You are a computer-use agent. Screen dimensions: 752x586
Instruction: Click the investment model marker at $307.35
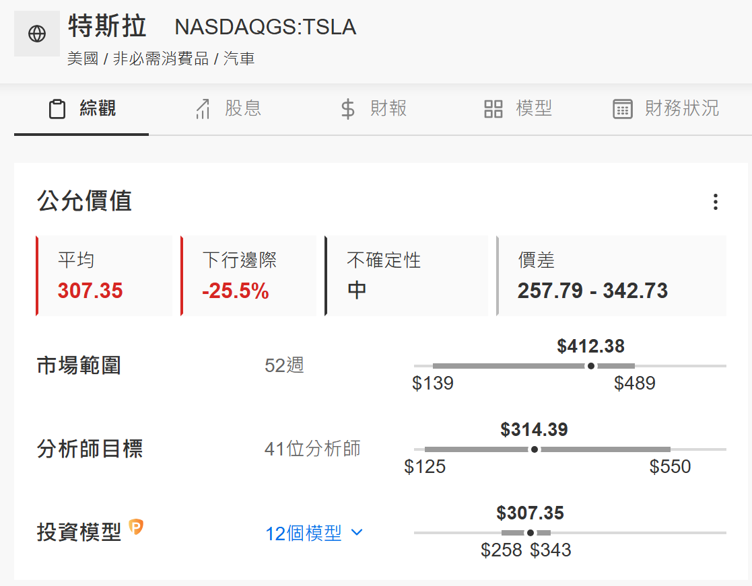531,533
